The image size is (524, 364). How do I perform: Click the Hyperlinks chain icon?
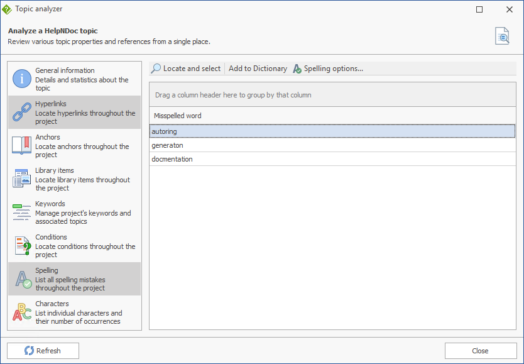coord(22,112)
